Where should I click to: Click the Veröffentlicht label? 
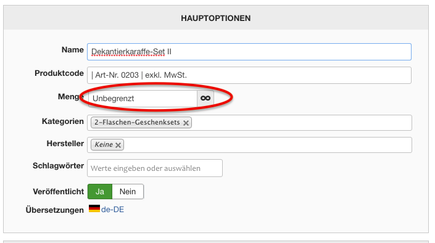58,191
